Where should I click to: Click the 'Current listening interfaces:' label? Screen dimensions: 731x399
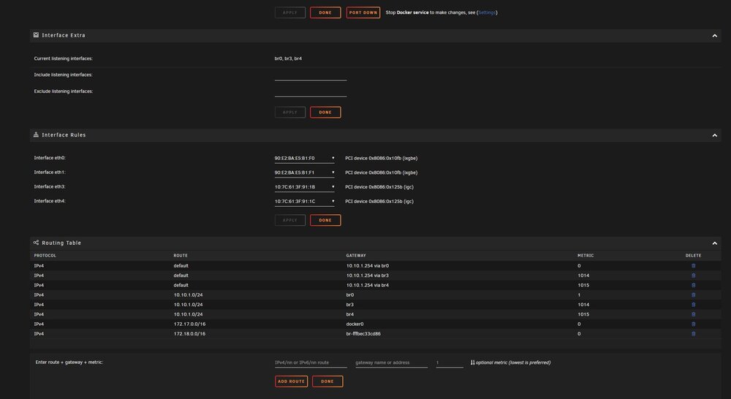point(64,58)
